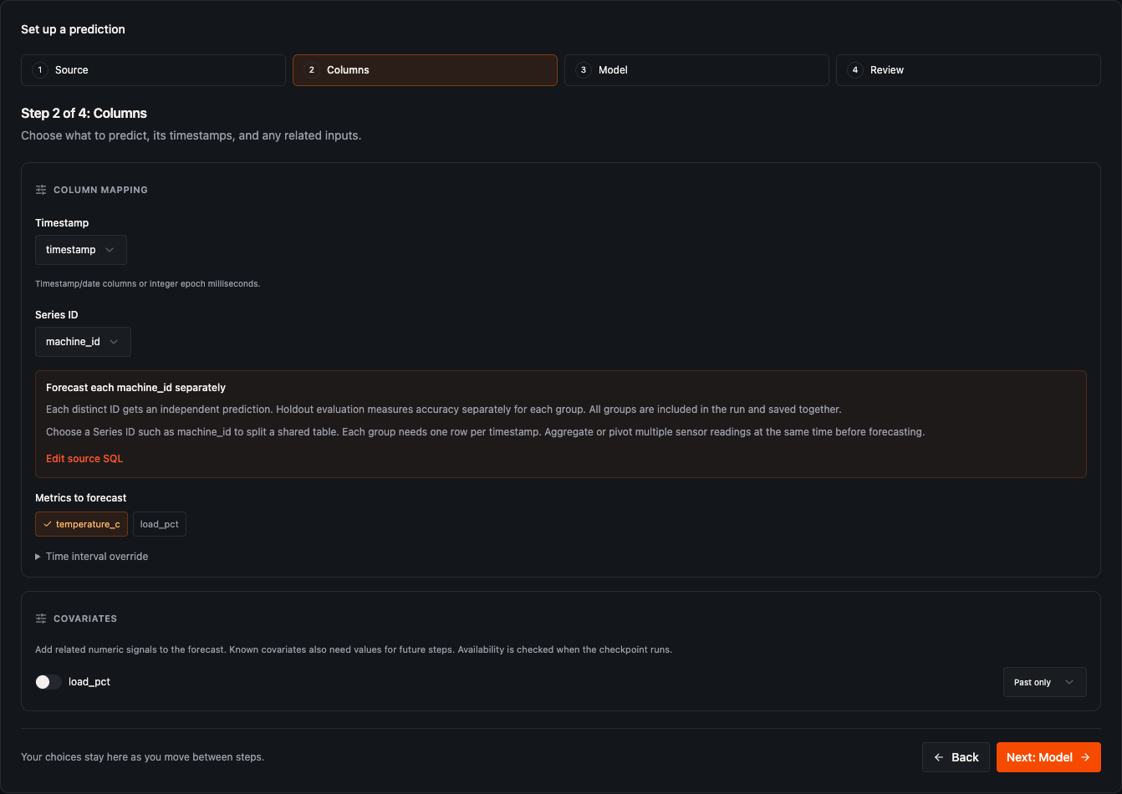Select the Columns step tab

(425, 70)
